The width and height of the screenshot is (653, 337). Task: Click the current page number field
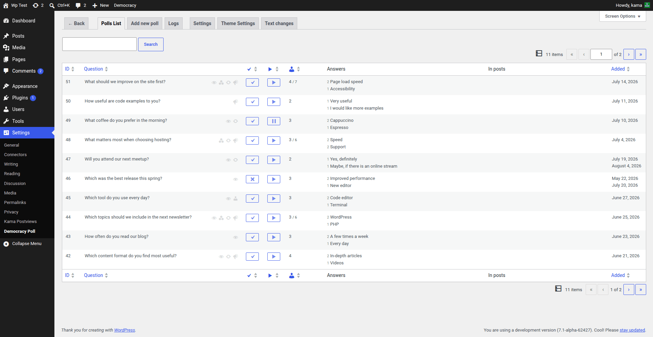pyautogui.click(x=601, y=54)
